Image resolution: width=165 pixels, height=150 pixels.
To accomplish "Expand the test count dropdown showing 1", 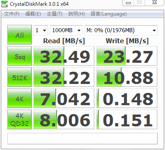I will [41, 30].
